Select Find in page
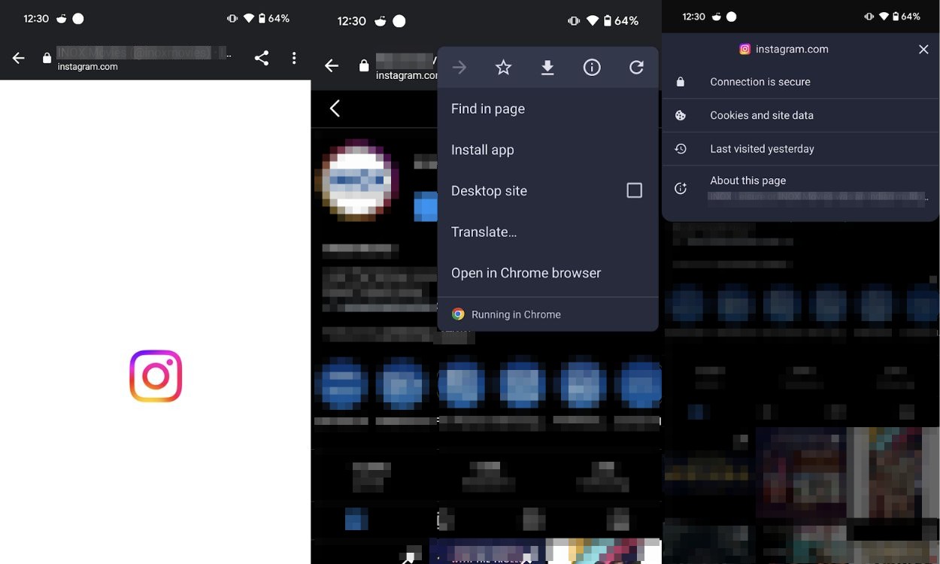 click(488, 109)
